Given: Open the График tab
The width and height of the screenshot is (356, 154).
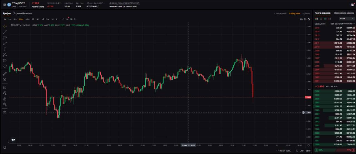Looking at the screenshot, I should point(7,13).
